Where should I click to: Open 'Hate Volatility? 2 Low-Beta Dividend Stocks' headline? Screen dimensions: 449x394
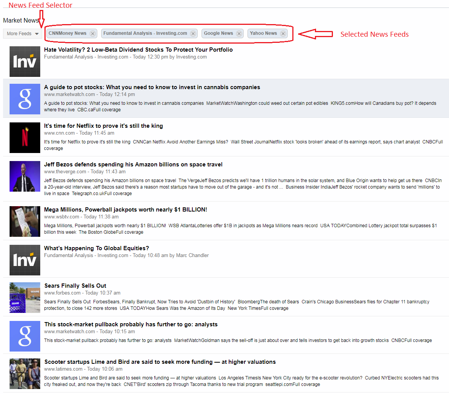(138, 50)
